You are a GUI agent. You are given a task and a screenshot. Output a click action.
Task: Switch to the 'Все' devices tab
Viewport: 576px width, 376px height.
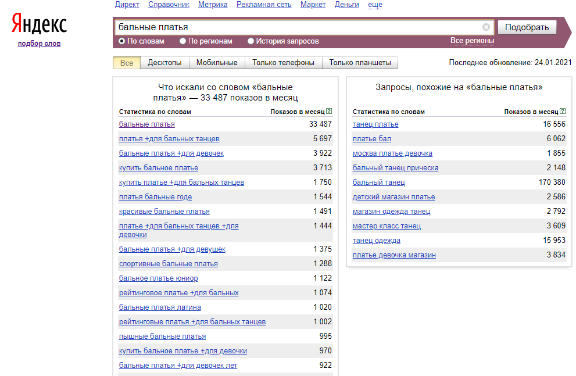click(127, 63)
